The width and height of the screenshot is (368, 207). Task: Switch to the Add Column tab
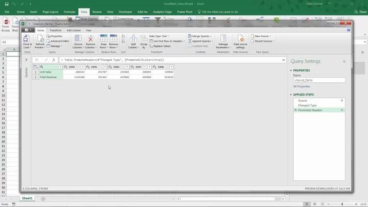(x=74, y=30)
